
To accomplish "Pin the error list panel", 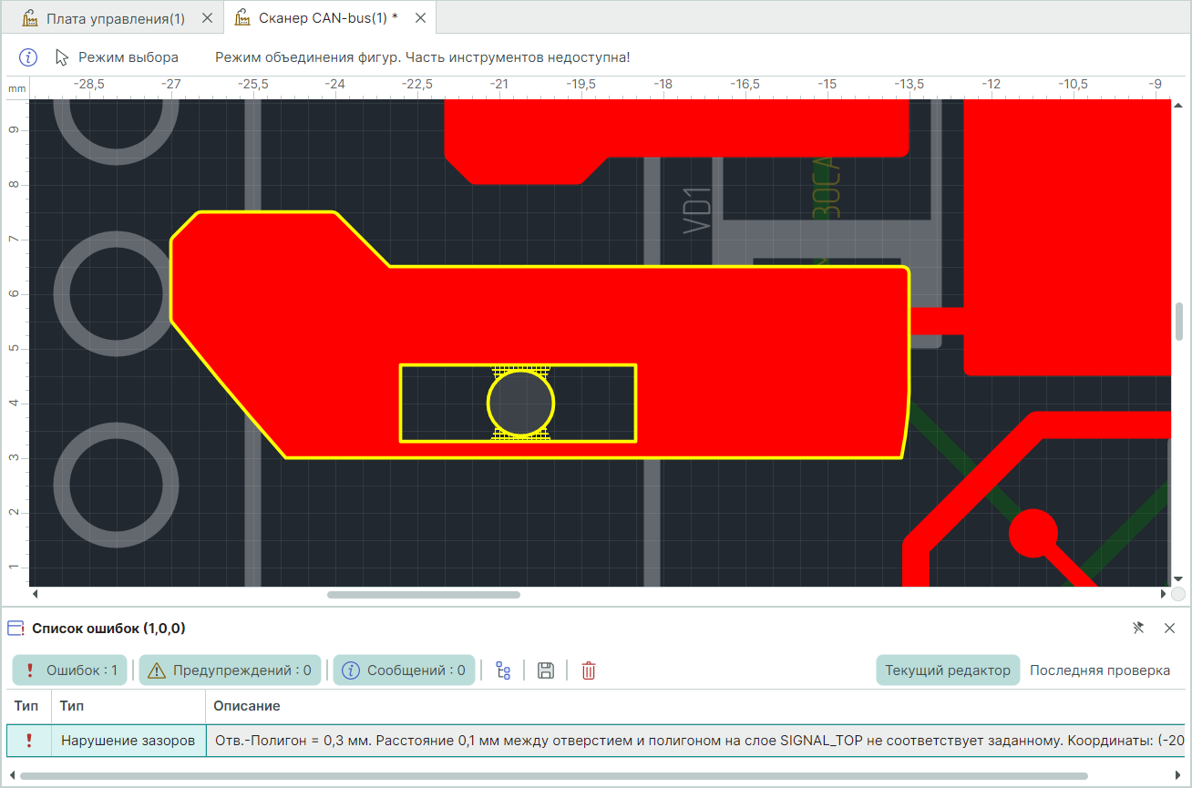I will 1138,628.
